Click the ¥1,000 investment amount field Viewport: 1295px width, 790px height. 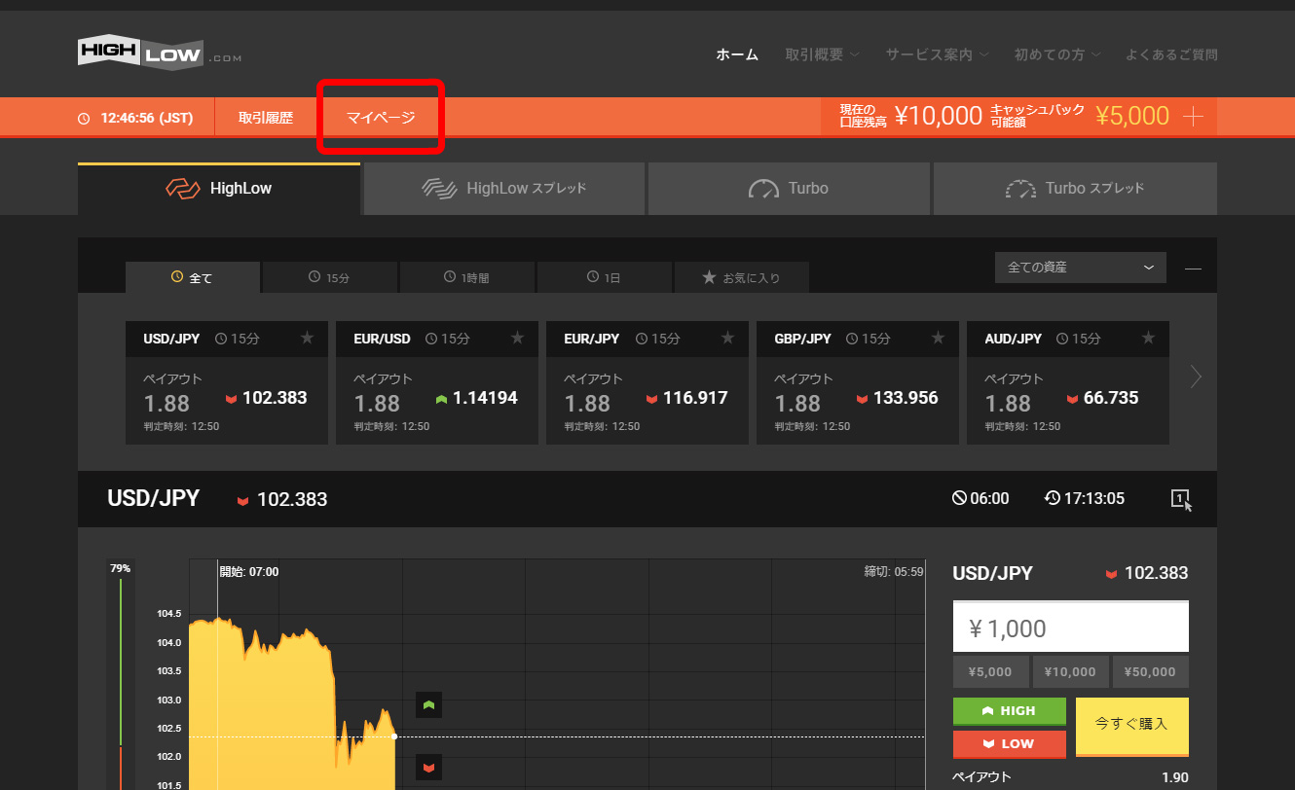1070,628
